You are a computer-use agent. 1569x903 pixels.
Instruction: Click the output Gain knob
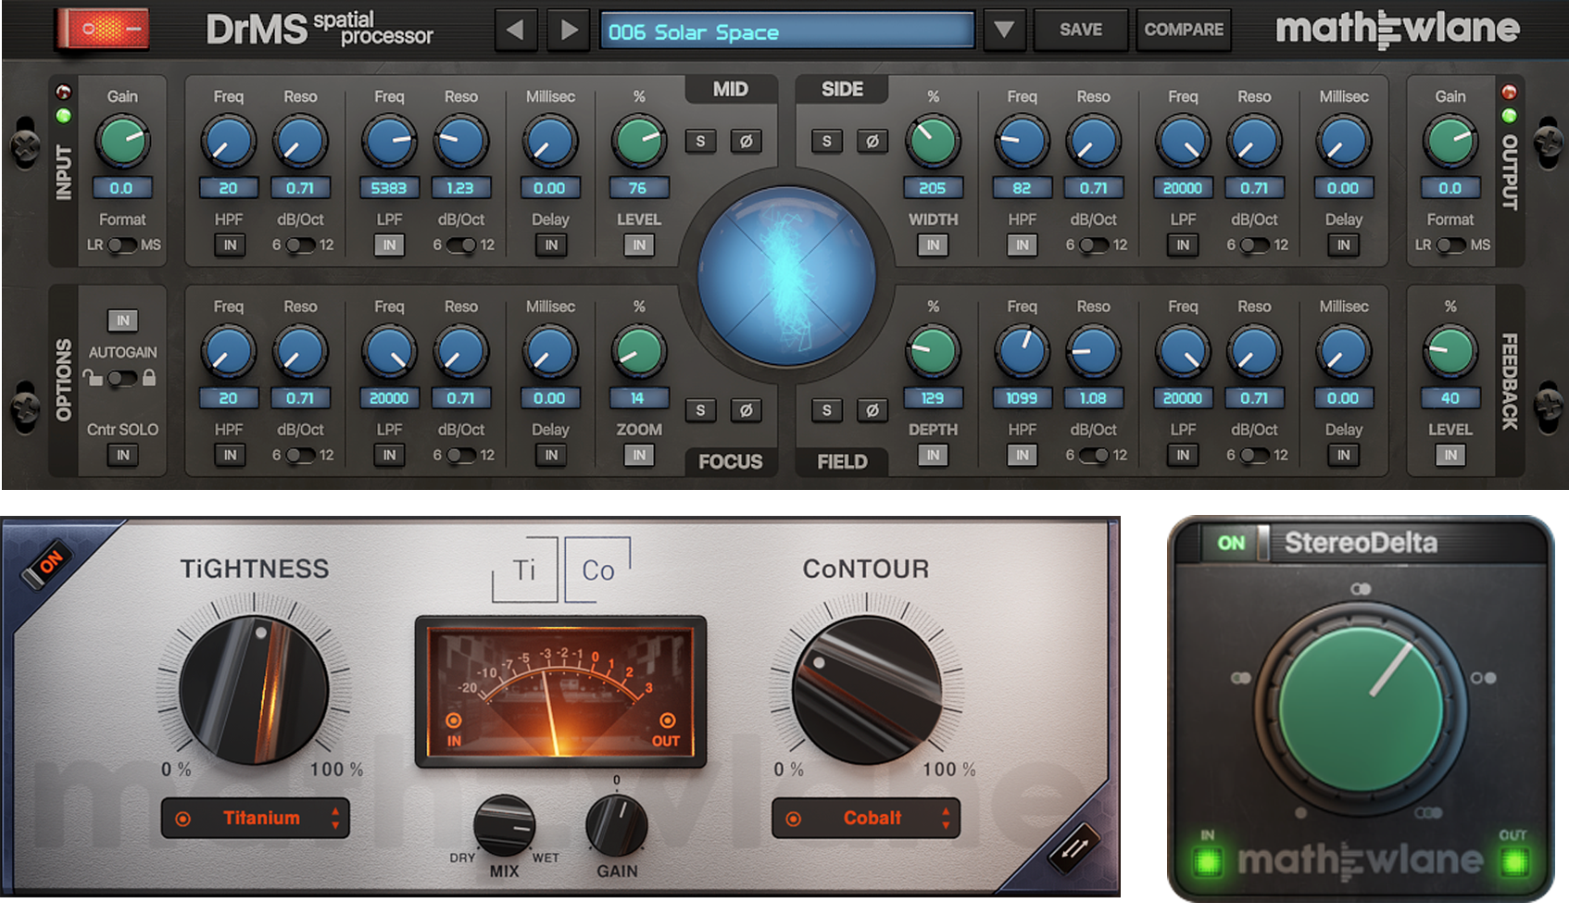coord(1450,142)
